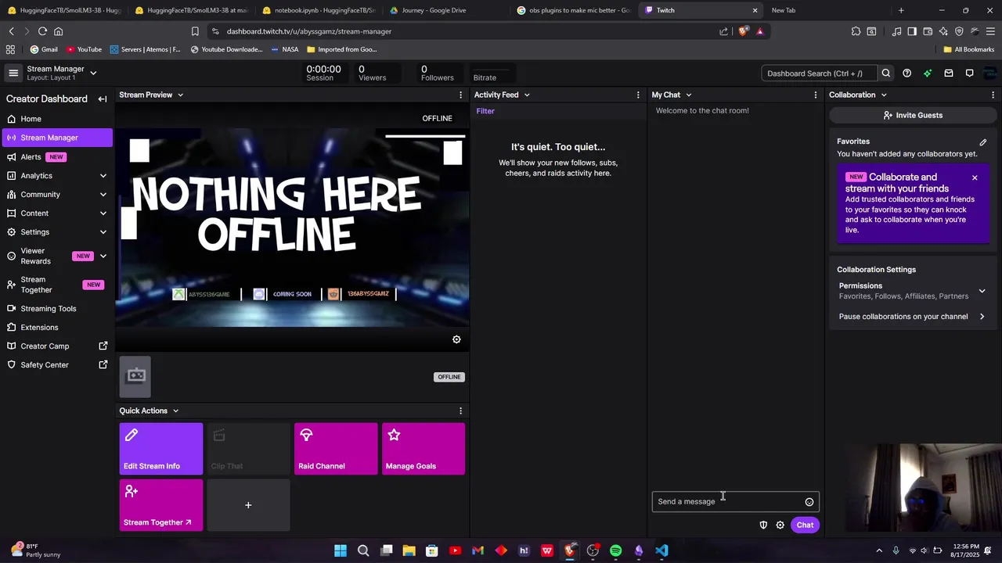The height and width of the screenshot is (563, 1002).
Task: Open Spotify from the taskbar
Action: [x=616, y=550]
